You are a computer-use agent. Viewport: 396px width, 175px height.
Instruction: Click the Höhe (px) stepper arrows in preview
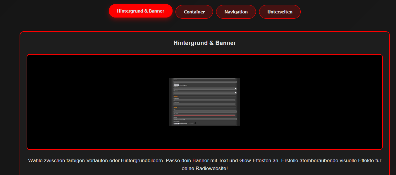click(x=235, y=93)
